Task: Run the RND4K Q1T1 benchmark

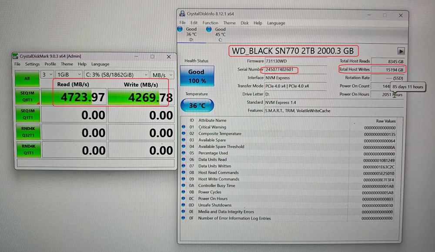Action: click(x=29, y=149)
